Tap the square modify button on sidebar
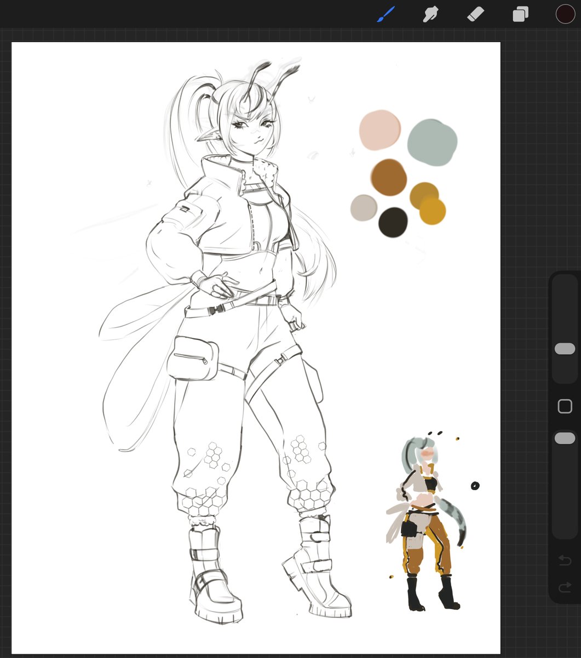The image size is (581, 658). (x=565, y=406)
